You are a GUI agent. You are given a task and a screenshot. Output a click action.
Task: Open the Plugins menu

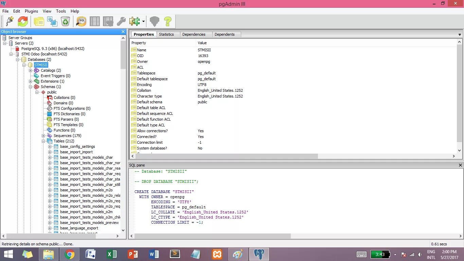31,11
